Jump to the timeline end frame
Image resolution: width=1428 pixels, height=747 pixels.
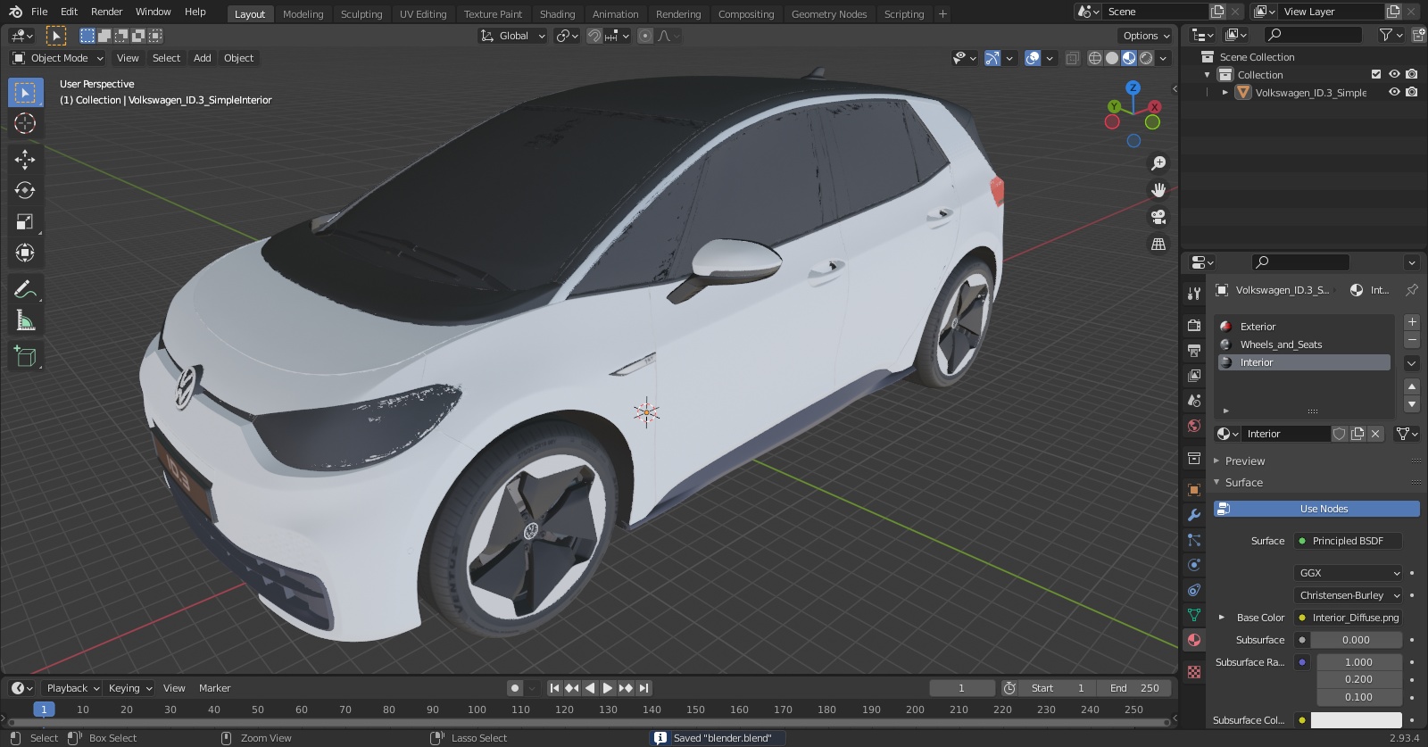pos(643,688)
